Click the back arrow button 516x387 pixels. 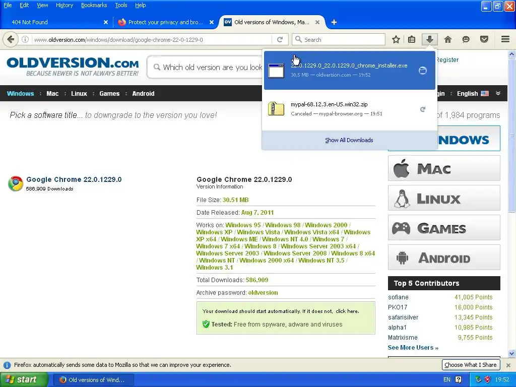(x=11, y=39)
